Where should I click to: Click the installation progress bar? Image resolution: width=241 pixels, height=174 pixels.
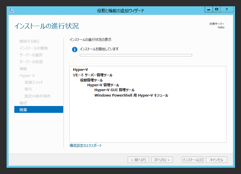tap(136, 55)
